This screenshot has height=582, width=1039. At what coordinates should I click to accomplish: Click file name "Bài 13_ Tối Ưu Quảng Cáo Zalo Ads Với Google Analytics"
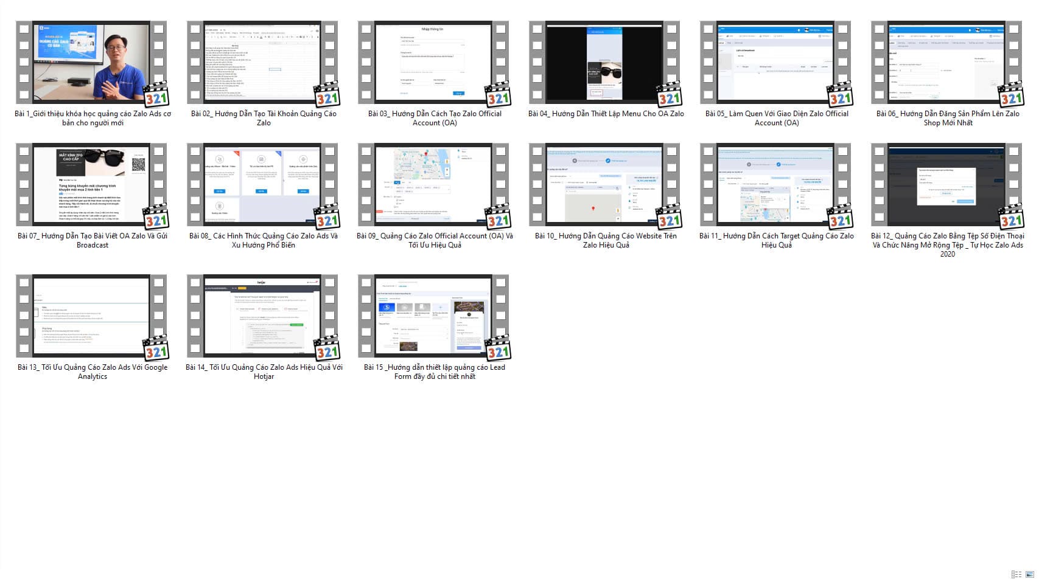(x=93, y=372)
